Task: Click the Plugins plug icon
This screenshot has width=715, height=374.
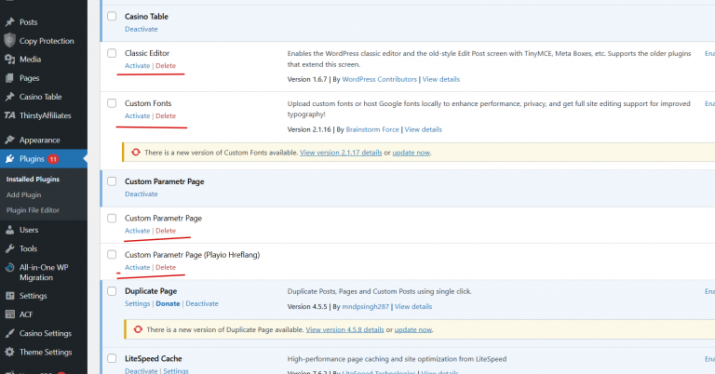Action: pyautogui.click(x=9, y=159)
